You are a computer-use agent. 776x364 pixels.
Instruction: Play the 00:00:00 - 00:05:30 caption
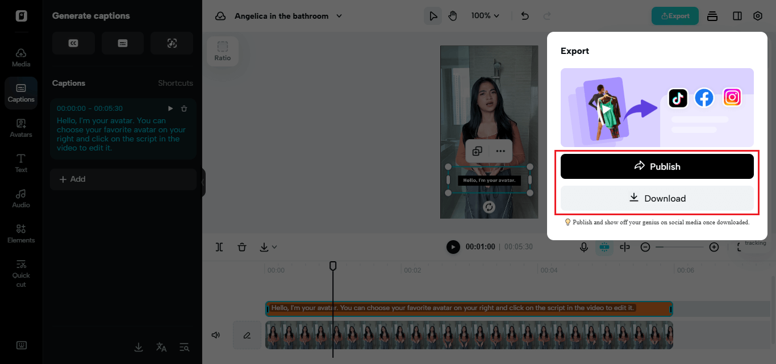tap(170, 108)
